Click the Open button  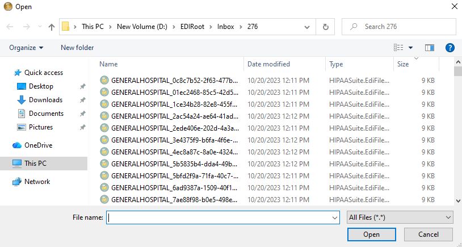(x=371, y=235)
